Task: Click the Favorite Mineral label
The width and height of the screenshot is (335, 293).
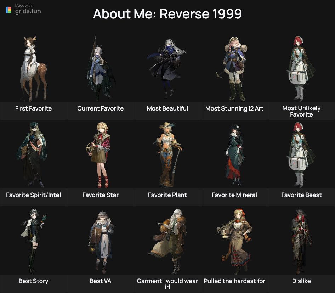Action: tap(234, 195)
